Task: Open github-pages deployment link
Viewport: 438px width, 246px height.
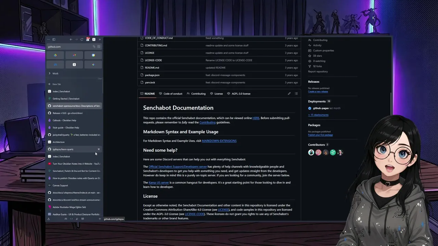Action: coord(321,108)
